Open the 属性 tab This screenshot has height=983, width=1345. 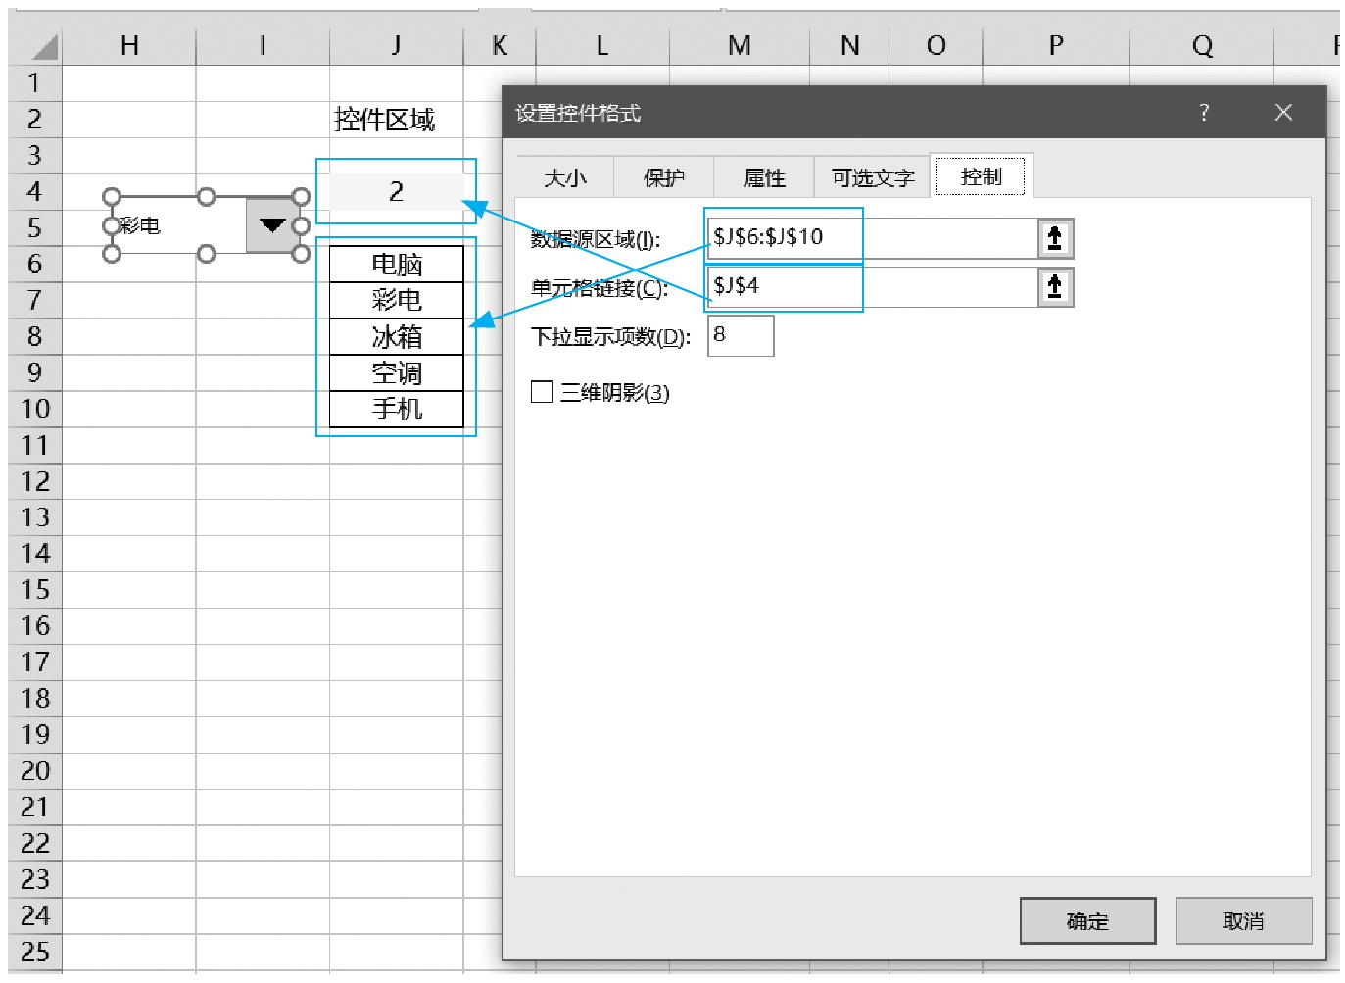pos(764,177)
